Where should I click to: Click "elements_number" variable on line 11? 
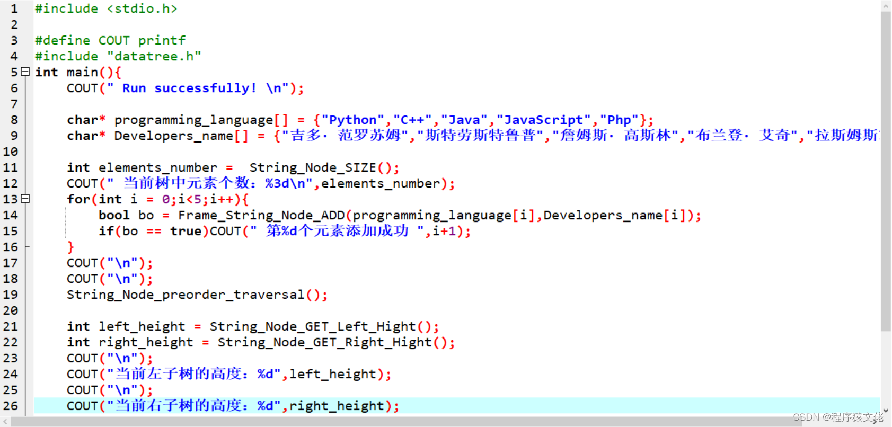pos(158,168)
